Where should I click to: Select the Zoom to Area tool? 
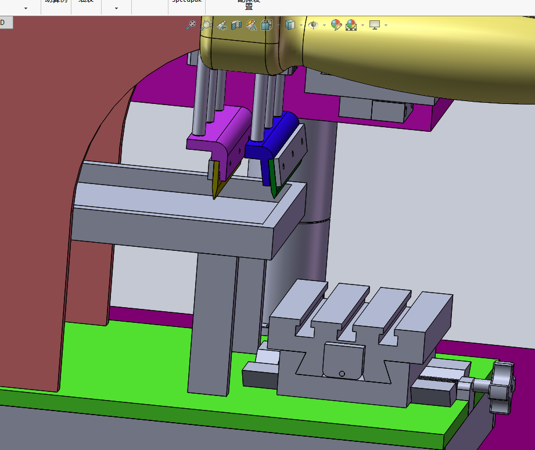pyautogui.click(x=206, y=25)
